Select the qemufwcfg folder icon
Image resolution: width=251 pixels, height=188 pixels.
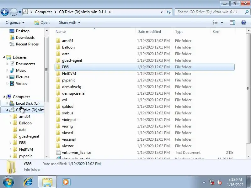tap(58, 87)
